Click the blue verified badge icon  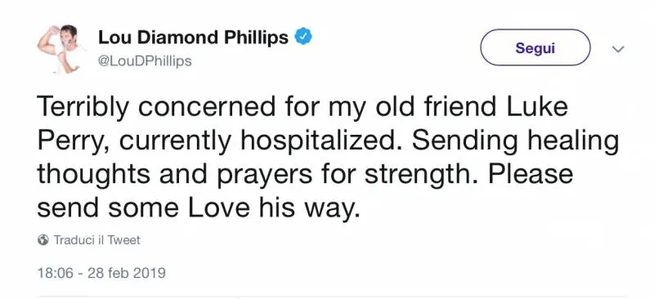point(303,37)
